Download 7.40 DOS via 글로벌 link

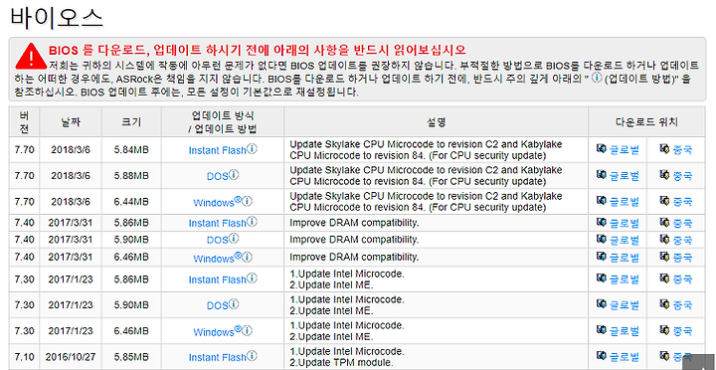(625, 240)
